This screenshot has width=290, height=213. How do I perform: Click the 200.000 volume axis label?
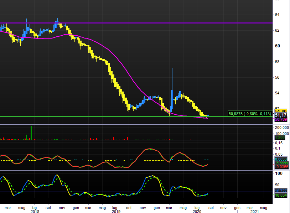pyautogui.click(x=282, y=128)
